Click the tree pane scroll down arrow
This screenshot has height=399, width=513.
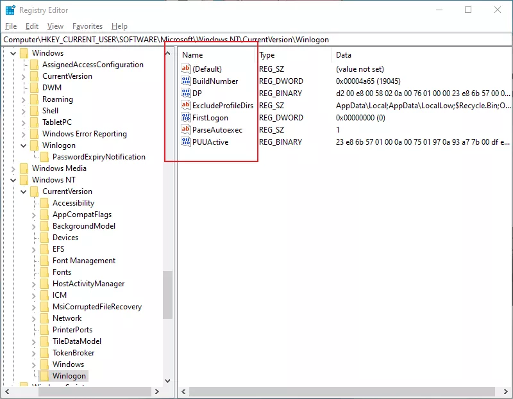[x=168, y=380]
